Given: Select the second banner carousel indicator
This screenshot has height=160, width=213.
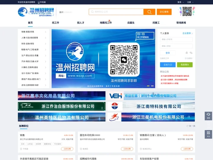Looking at the screenshot, I should [x=152, y=86].
